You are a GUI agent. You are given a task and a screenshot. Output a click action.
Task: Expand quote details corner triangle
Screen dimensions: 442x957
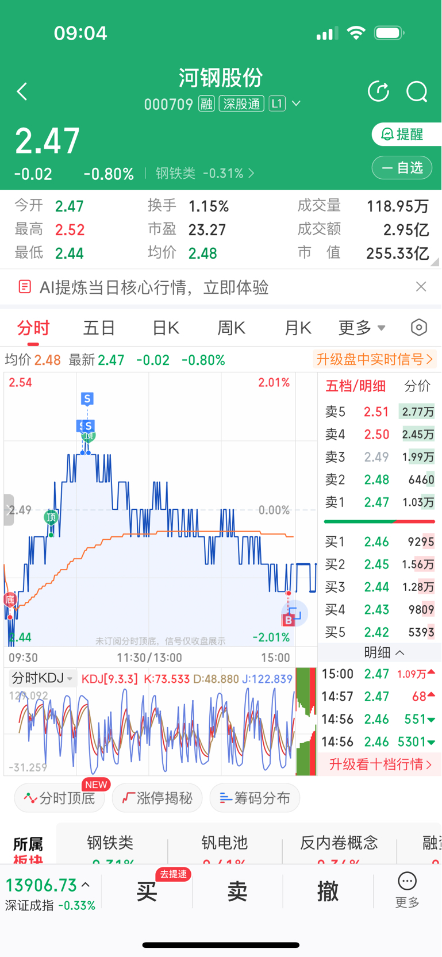coord(435,261)
